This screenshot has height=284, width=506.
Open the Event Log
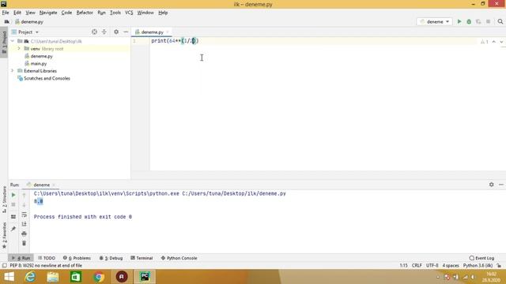481,258
